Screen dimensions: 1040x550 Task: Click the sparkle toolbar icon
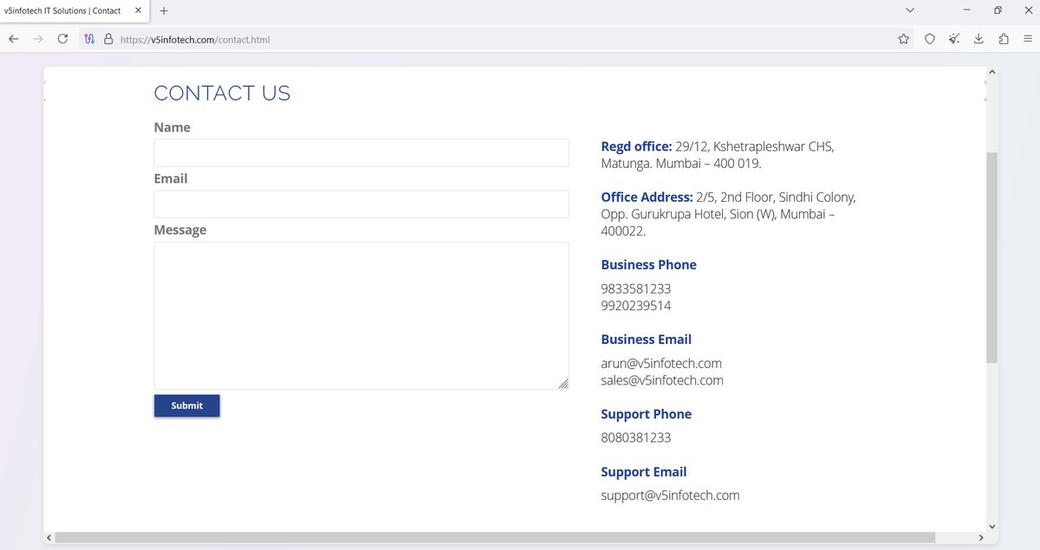(954, 39)
